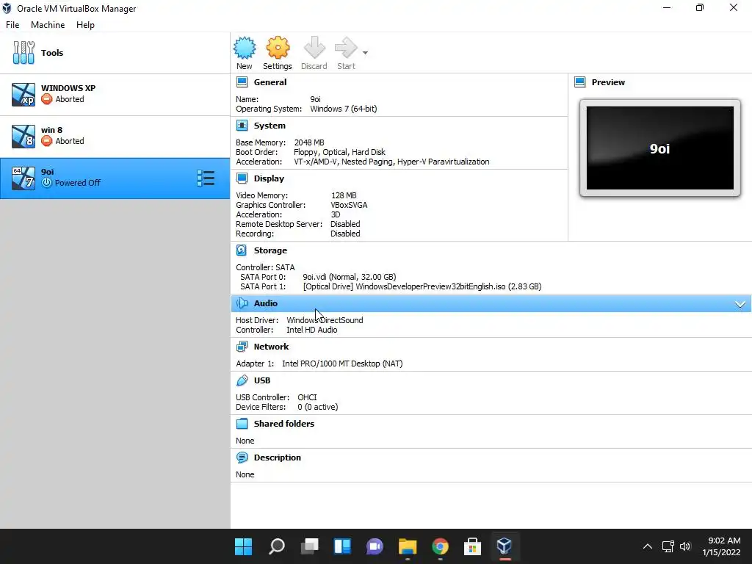Select the win 8 machine icon
Image resolution: width=752 pixels, height=564 pixels.
(x=23, y=136)
